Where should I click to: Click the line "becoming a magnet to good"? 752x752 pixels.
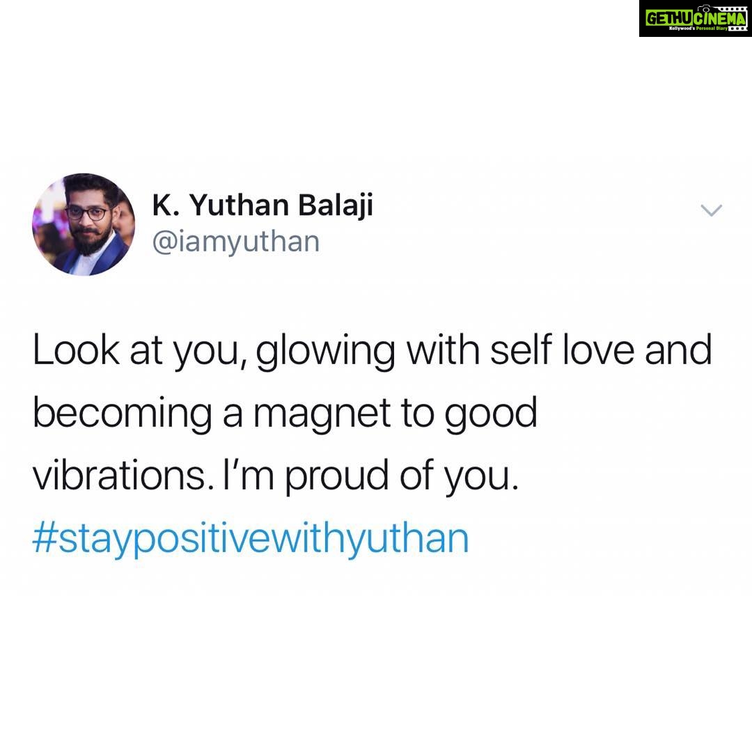[x=285, y=414]
